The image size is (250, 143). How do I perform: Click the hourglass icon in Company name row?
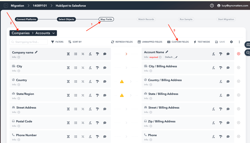pos(68,54)
